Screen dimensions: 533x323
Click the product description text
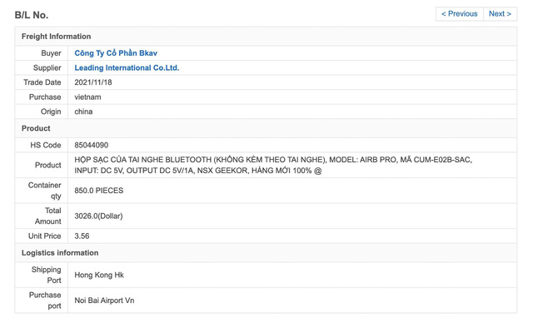click(273, 165)
